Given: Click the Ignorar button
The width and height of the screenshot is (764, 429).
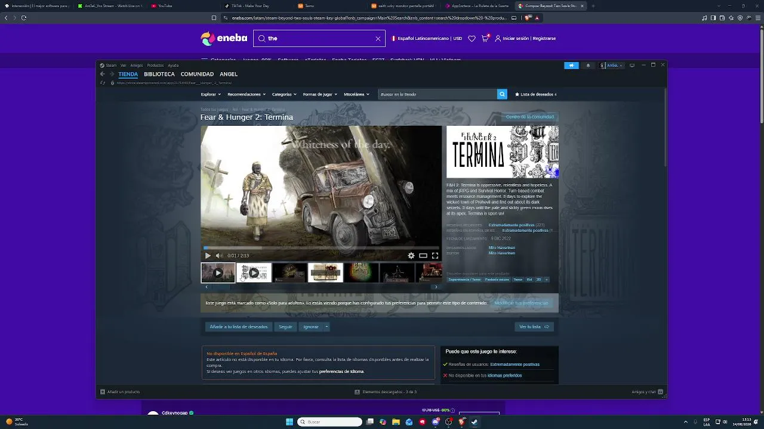Looking at the screenshot, I should [x=311, y=327].
